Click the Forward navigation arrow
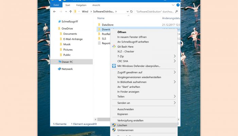The width and height of the screenshot is (238, 136). tap(61, 12)
